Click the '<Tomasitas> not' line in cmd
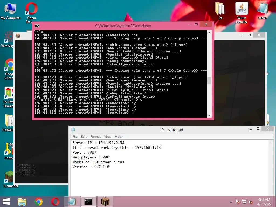 [86, 35]
